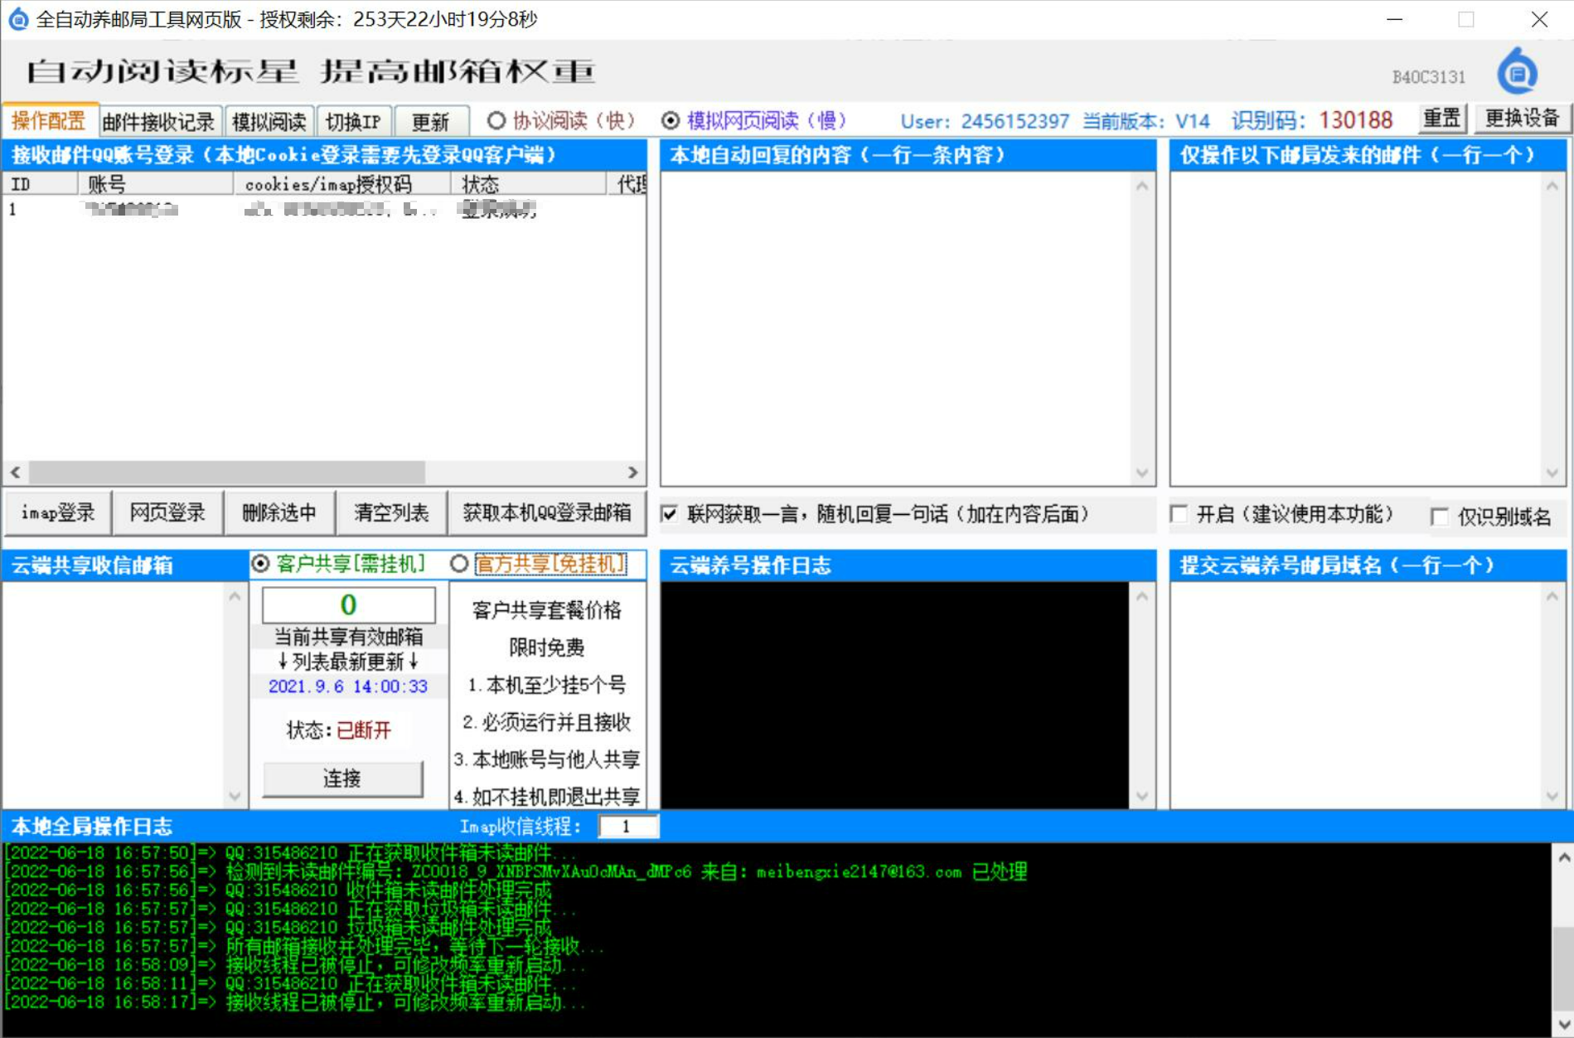This screenshot has height=1038, width=1574.
Task: Check the 仅识别域名 option
Action: (1440, 517)
